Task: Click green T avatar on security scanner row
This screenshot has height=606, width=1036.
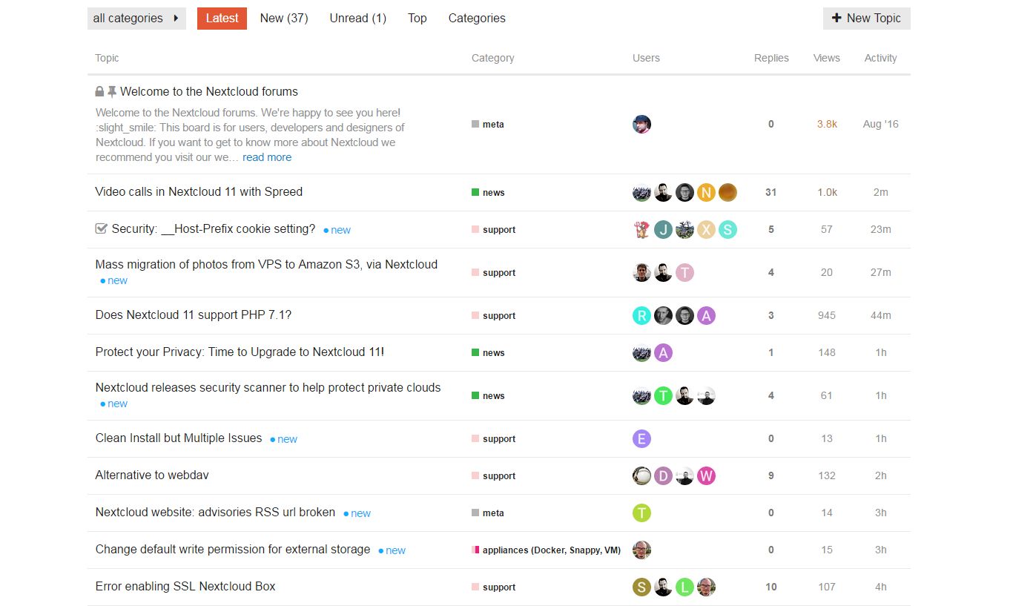Action: (663, 396)
